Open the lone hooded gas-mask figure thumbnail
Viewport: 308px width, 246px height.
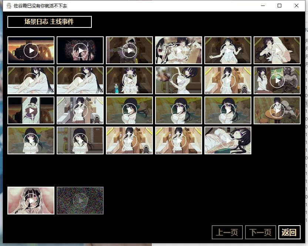point(129,50)
